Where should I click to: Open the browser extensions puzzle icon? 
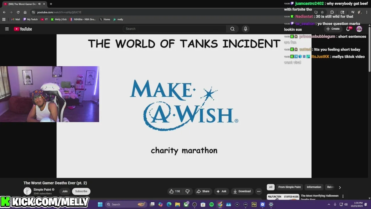coord(332,12)
